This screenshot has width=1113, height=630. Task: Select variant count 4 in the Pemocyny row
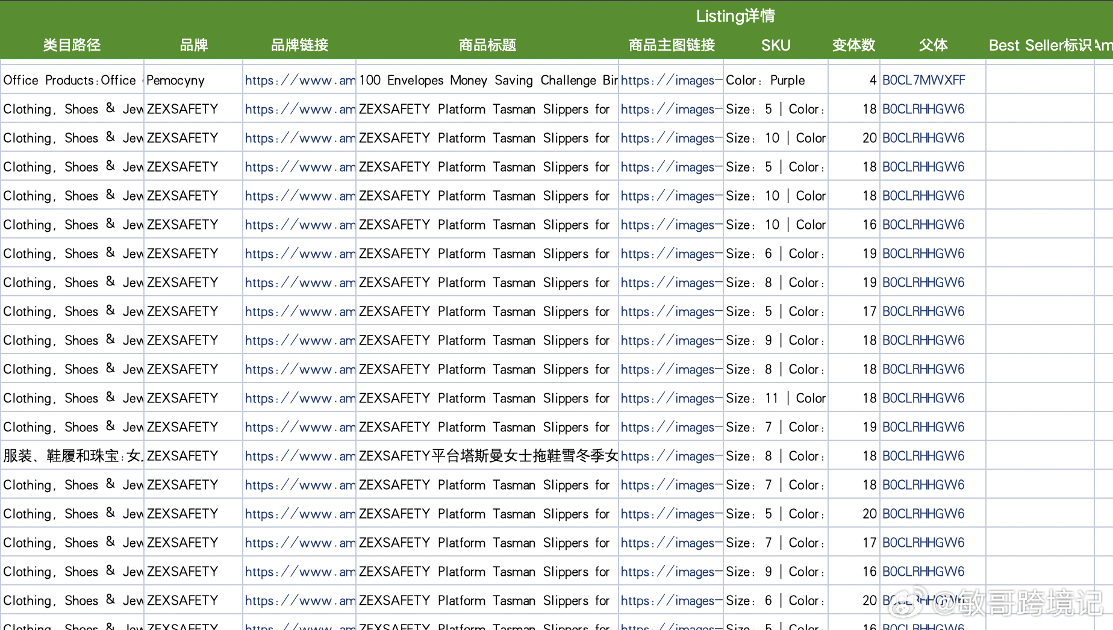click(x=853, y=80)
